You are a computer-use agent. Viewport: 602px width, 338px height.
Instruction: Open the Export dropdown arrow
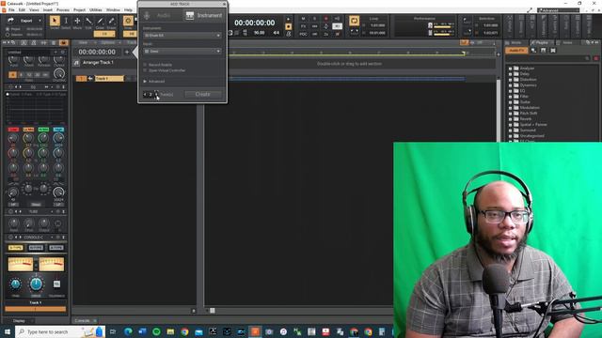click(x=40, y=21)
